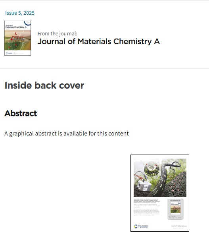Click the 'From the journal:' label
Screen dimensions: 209x240
click(x=58, y=33)
